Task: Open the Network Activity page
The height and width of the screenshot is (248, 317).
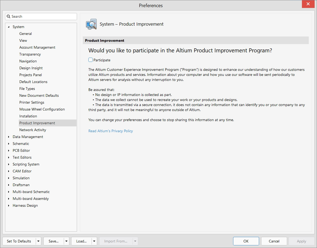Action: [x=33, y=130]
